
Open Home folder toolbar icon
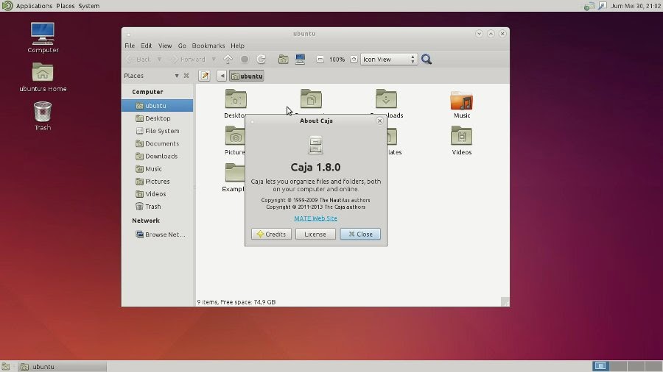click(x=284, y=60)
